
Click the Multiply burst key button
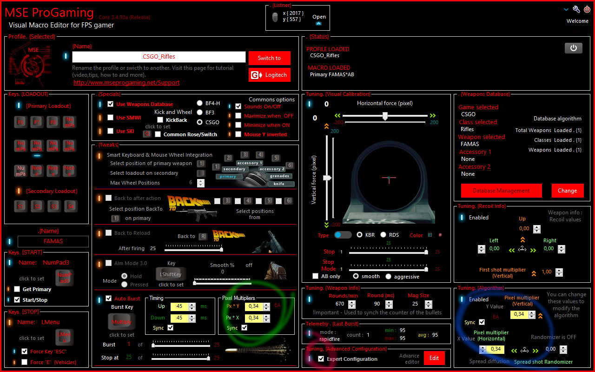point(122,322)
